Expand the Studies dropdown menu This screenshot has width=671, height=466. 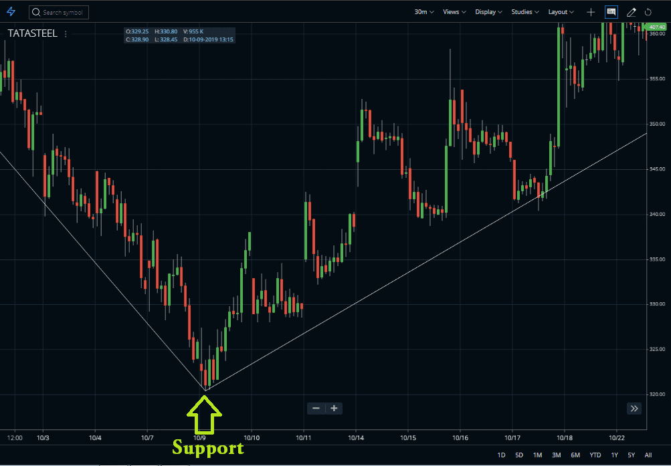coord(525,12)
